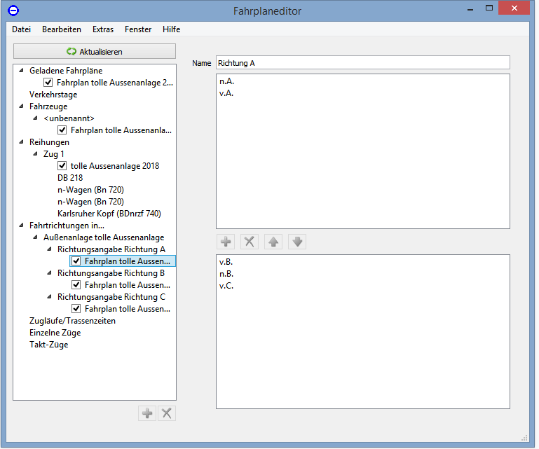Click the remove X icon under upper list
539x449 pixels.
point(250,242)
